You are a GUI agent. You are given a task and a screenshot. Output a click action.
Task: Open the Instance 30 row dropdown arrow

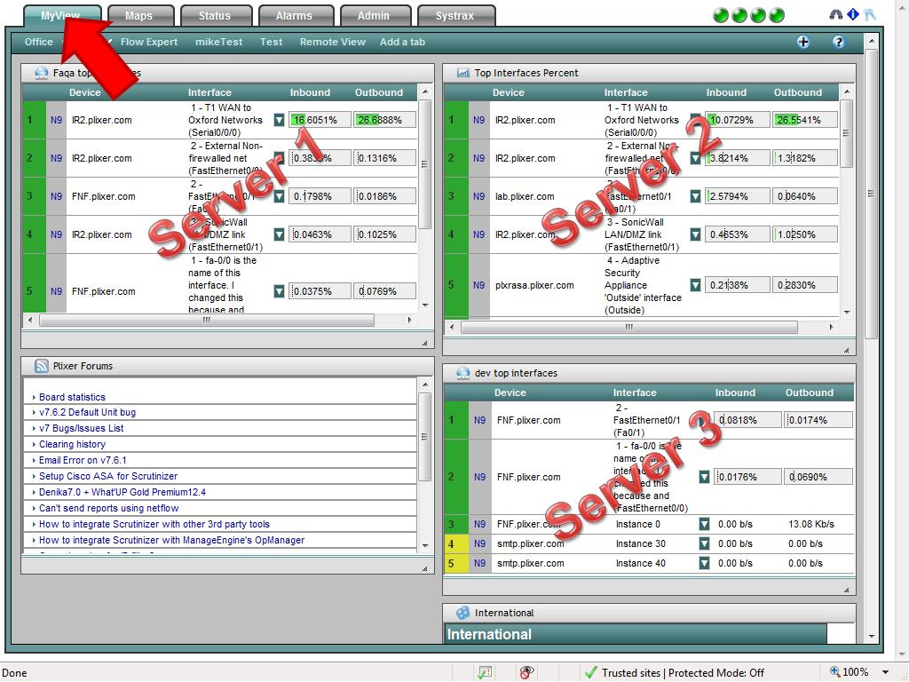click(704, 543)
